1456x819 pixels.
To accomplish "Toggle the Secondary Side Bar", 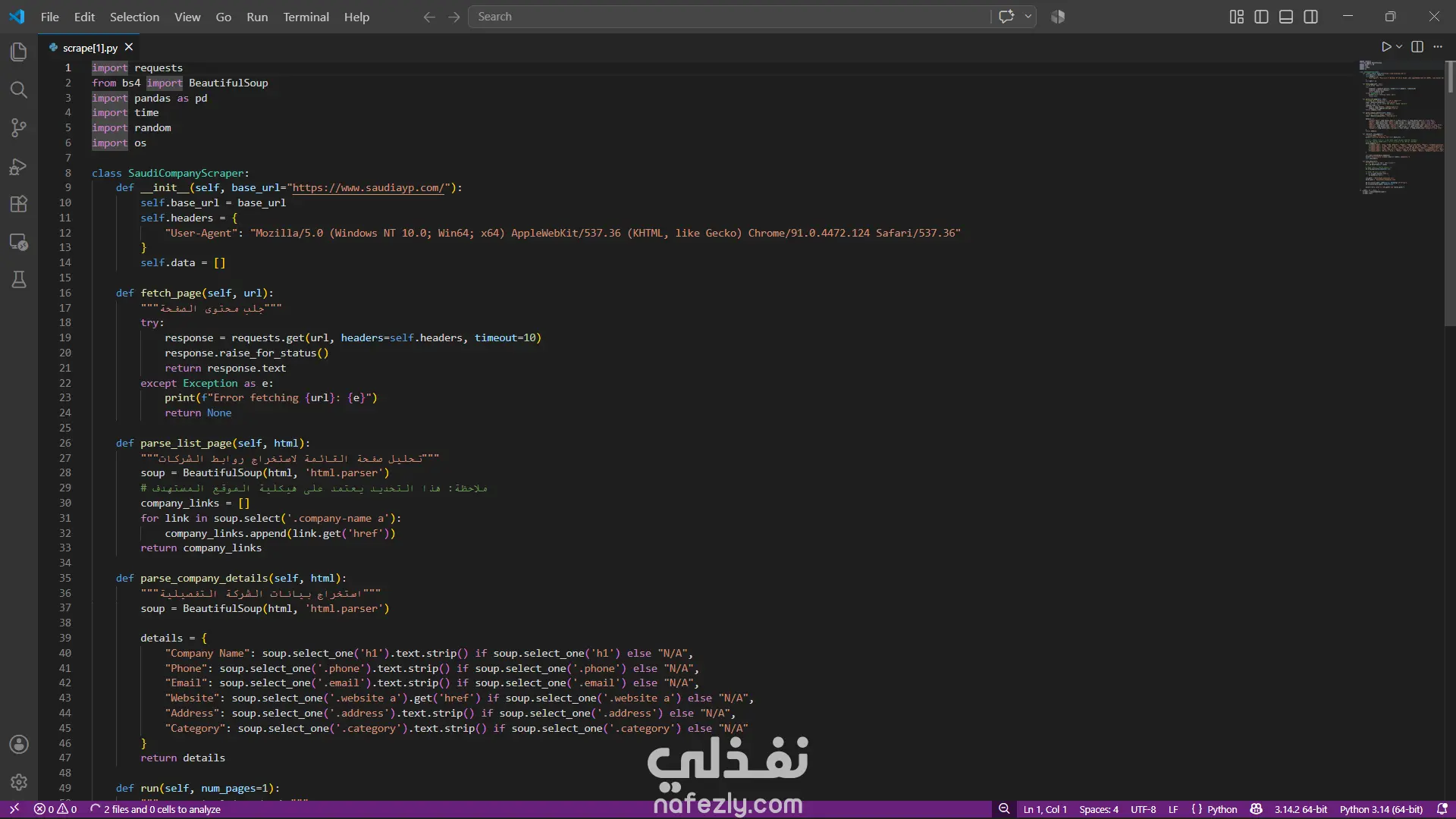I will click(x=1310, y=17).
